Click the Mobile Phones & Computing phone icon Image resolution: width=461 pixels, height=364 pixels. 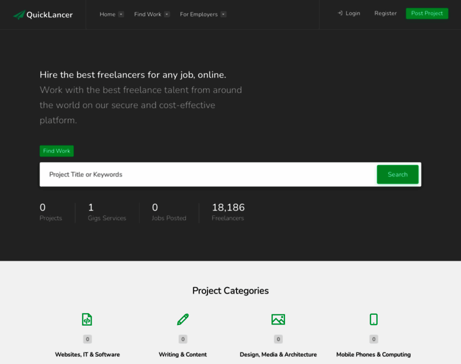tap(374, 319)
